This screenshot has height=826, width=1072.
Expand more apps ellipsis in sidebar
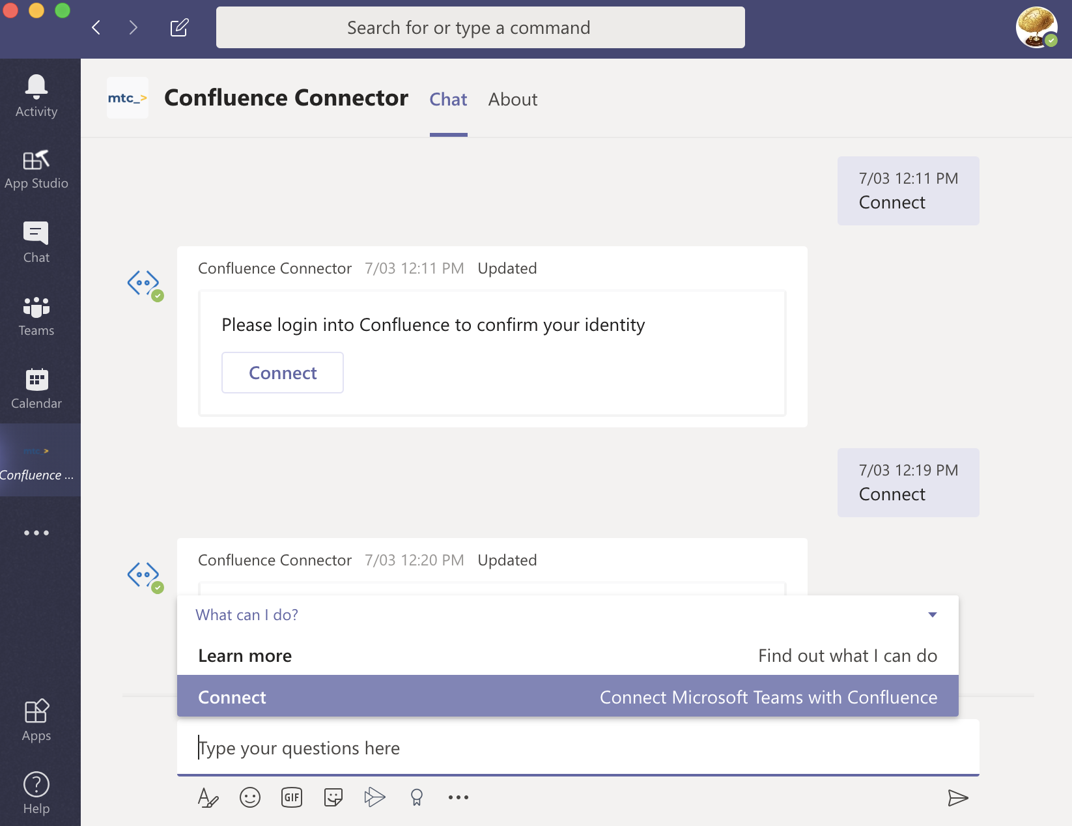(36, 533)
